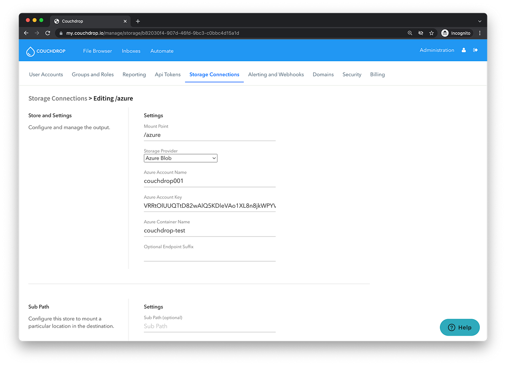
Task: Open the Storage Provider dropdown showing Azure Blob
Action: tap(180, 158)
